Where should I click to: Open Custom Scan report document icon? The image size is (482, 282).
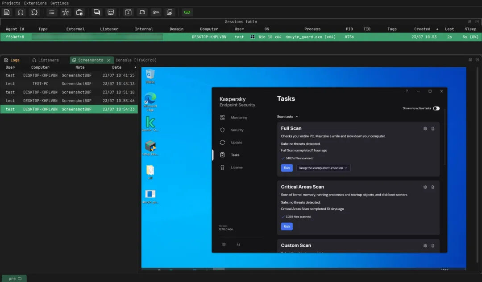click(x=433, y=246)
